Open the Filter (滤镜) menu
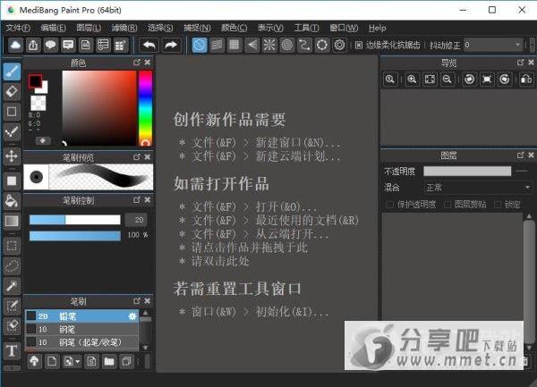The width and height of the screenshot is (537, 387). pos(124,28)
